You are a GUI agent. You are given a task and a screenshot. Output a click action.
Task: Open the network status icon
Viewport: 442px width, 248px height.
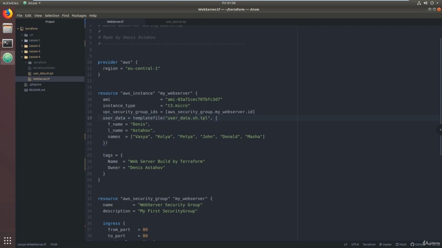click(x=419, y=3)
